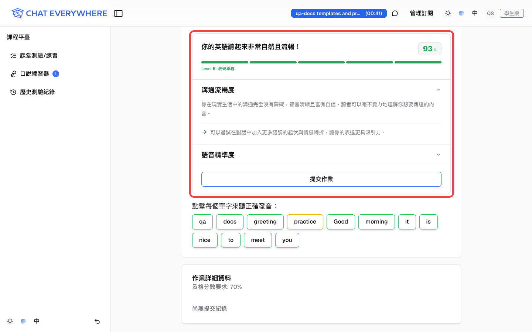Play pronunciation of word meet
This screenshot has height=332, width=532.
click(x=258, y=240)
